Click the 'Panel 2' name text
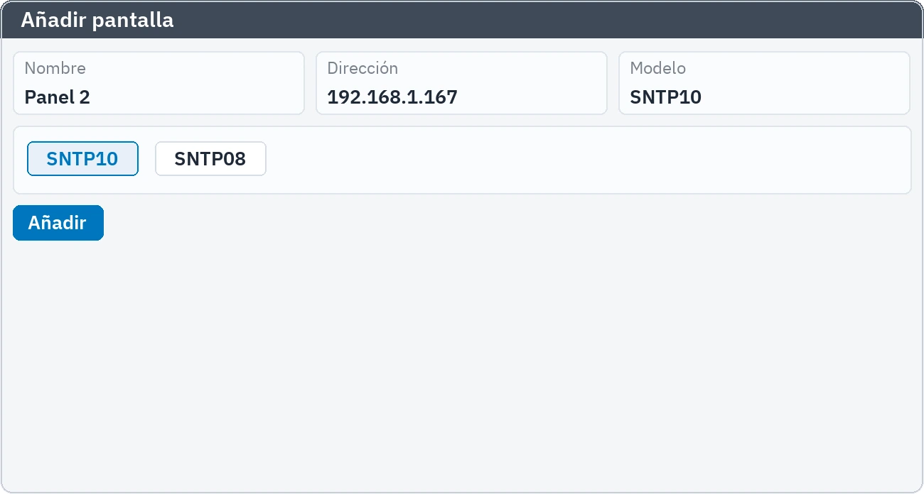924x494 pixels. click(58, 97)
